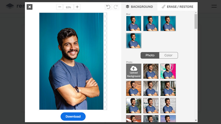Viewport: 221px width, 124px height.
Task: Zoom out with the minus button
Action: point(60,7)
